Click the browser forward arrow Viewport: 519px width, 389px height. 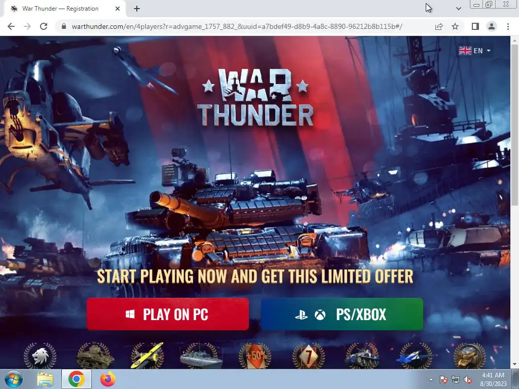(x=27, y=26)
